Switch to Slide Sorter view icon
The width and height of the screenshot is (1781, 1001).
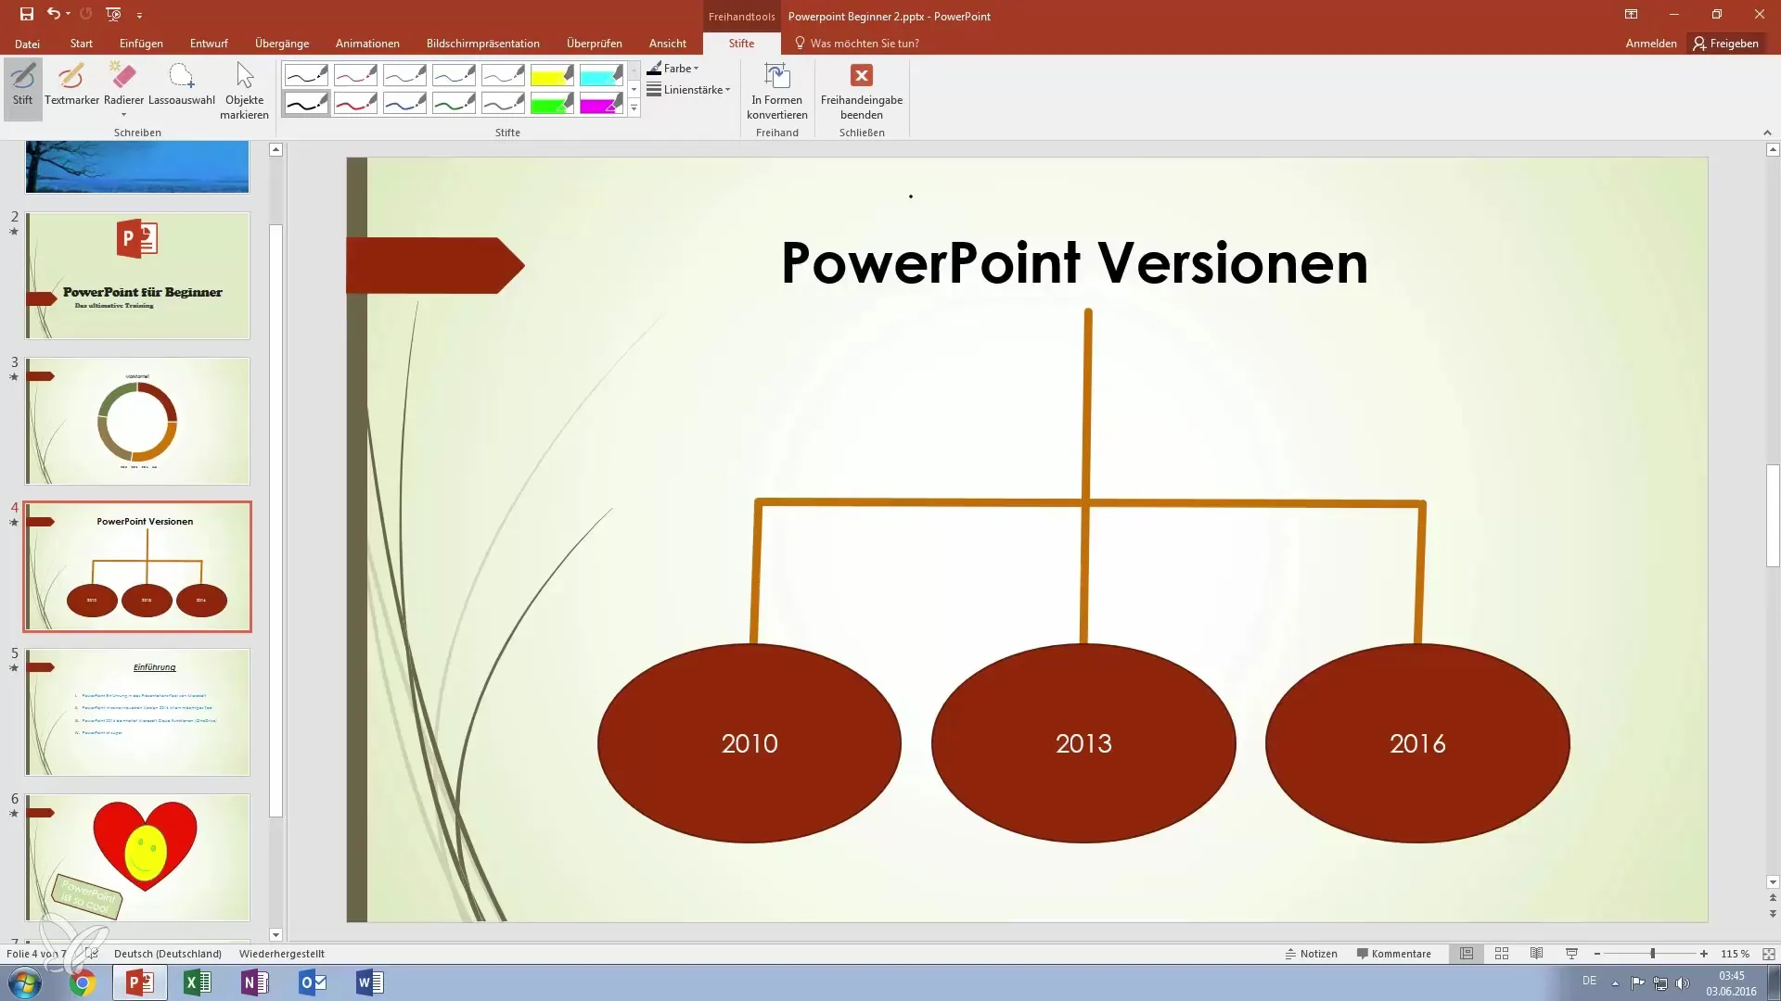click(1502, 954)
